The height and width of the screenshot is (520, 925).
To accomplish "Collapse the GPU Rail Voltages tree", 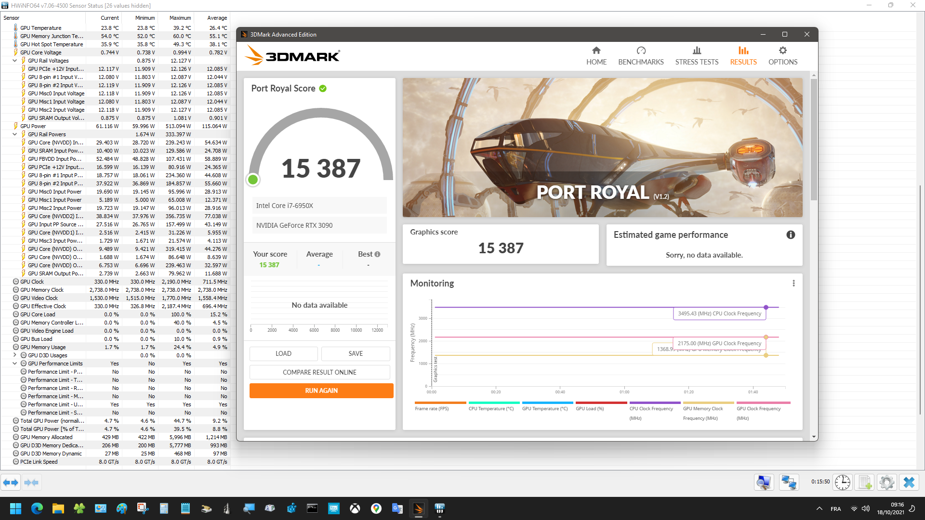I will tap(14, 61).
